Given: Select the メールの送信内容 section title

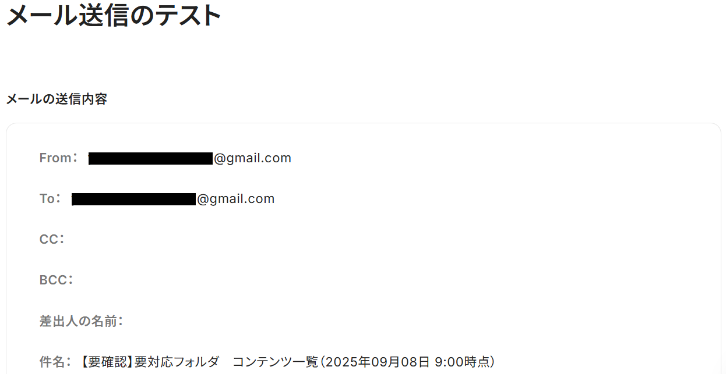Looking at the screenshot, I should point(57,99).
